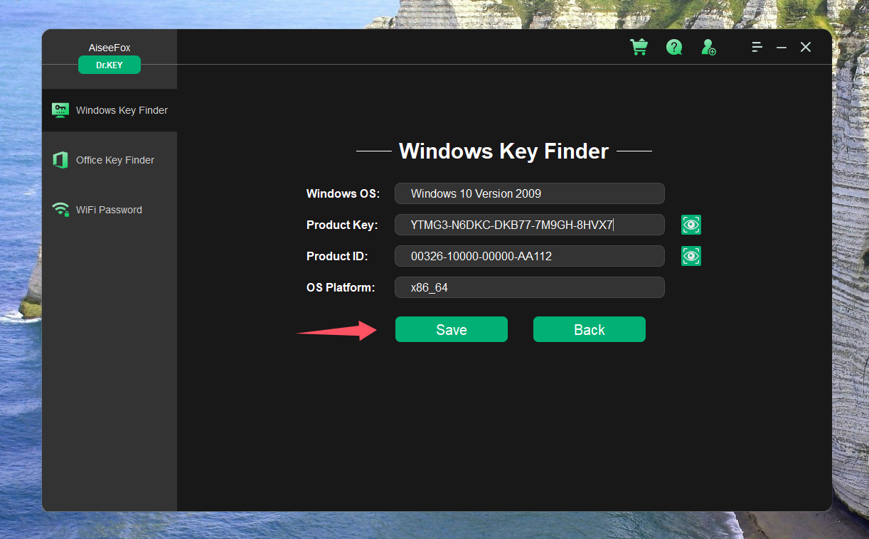Viewport: 869px width, 539px height.
Task: Select the Windows 10 Version 2009 field
Action: (x=529, y=193)
